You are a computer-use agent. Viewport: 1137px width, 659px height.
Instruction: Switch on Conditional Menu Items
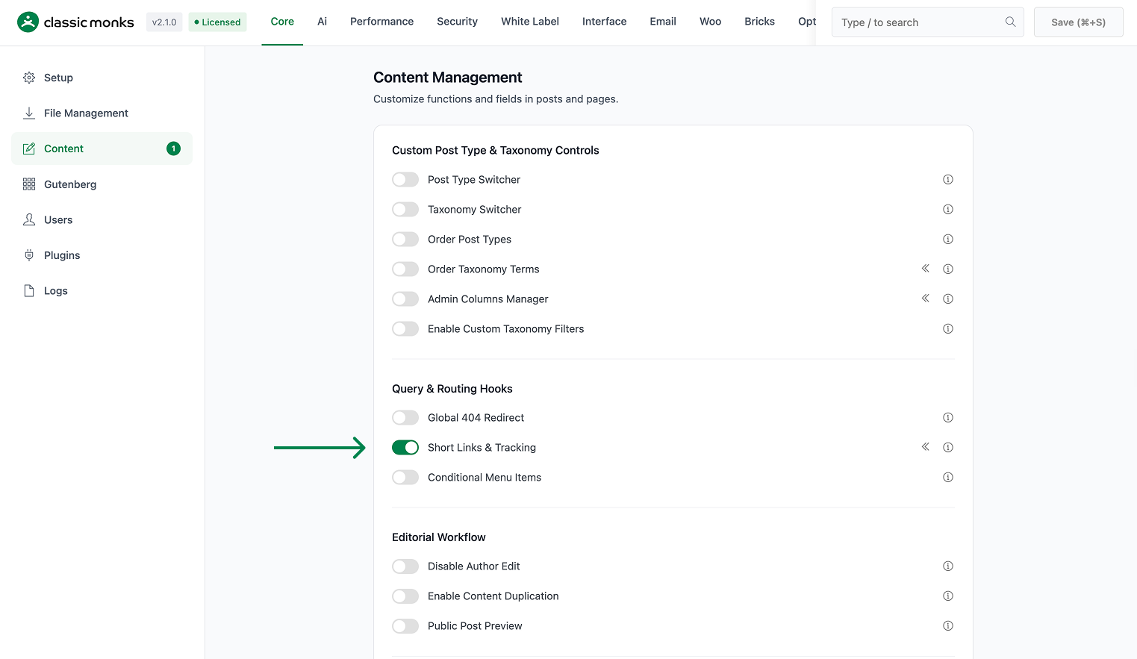click(405, 478)
